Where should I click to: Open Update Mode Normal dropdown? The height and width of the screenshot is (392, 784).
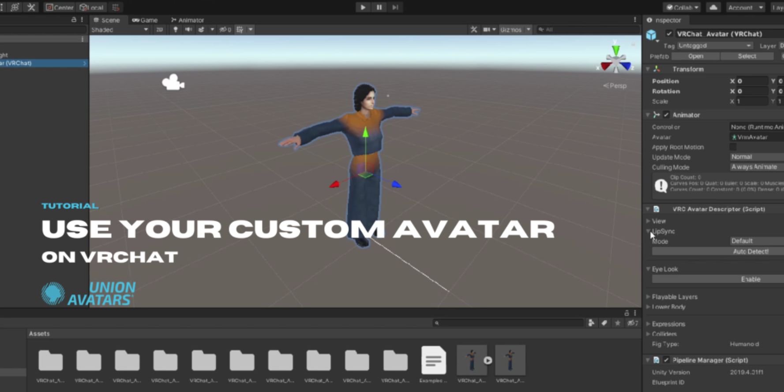point(756,157)
